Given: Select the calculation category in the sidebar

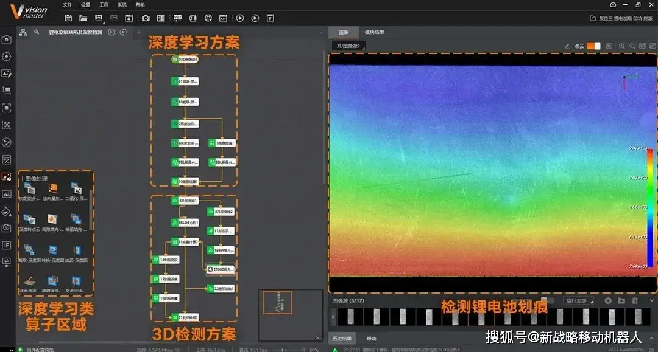Looking at the screenshot, I should (6, 159).
